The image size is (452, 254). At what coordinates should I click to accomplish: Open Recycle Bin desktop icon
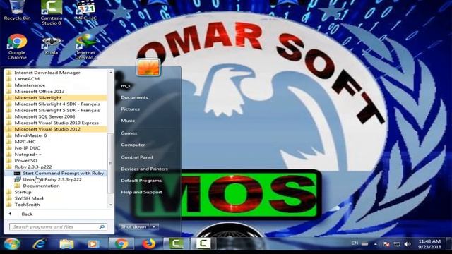point(17,11)
